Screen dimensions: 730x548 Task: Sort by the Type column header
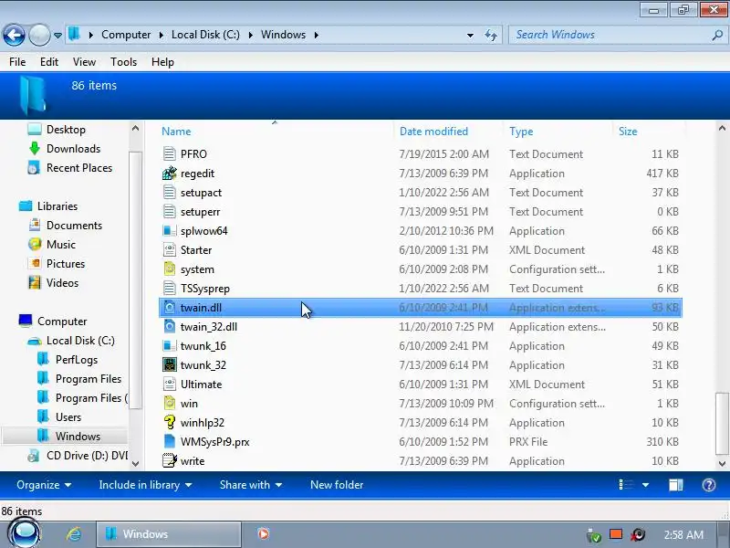[x=521, y=132]
